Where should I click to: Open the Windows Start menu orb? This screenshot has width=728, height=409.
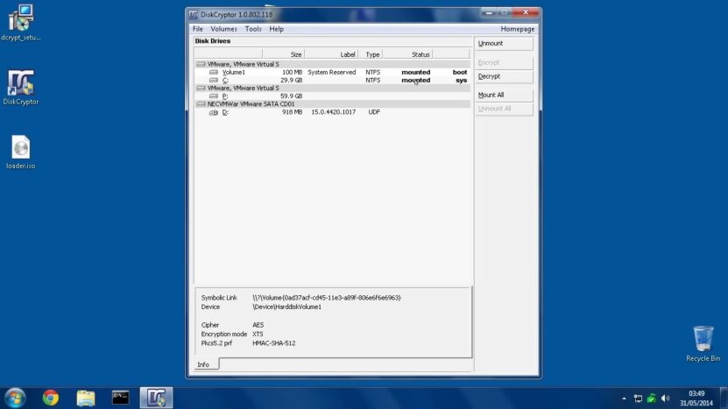15,398
